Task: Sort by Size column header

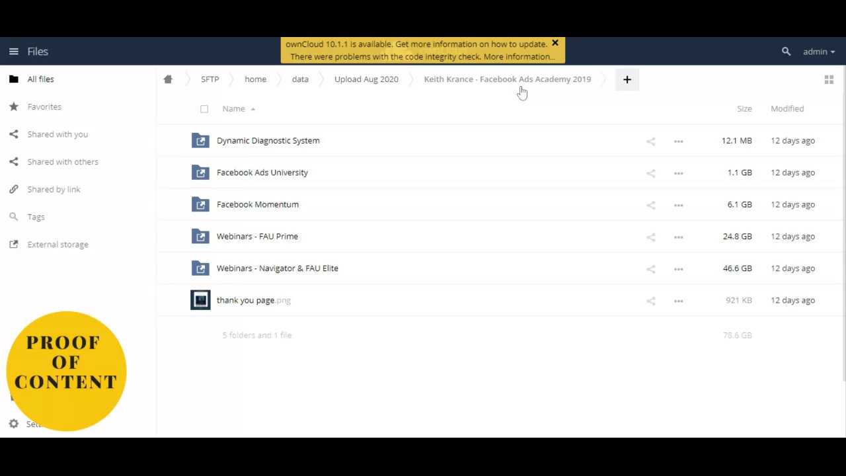Action: click(x=744, y=108)
